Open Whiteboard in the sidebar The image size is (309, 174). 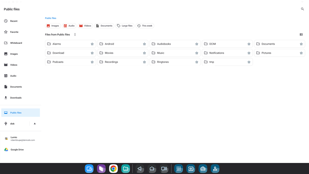pos(20,43)
